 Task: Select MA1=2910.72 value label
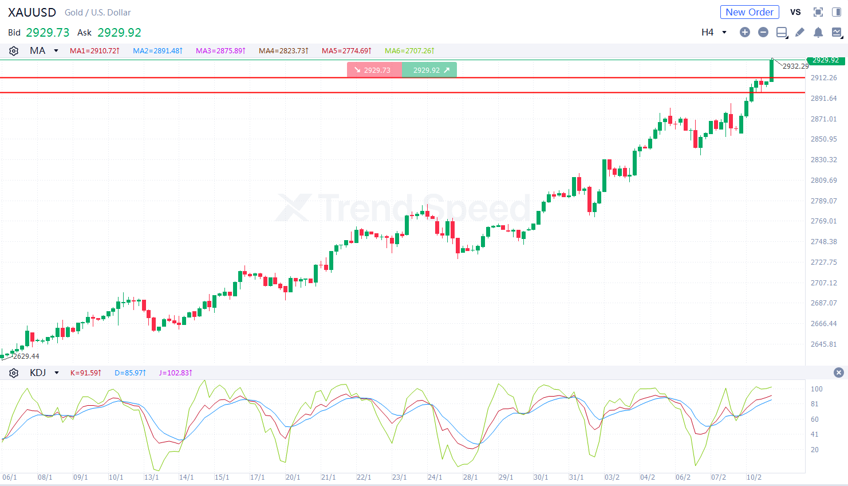pyautogui.click(x=94, y=51)
